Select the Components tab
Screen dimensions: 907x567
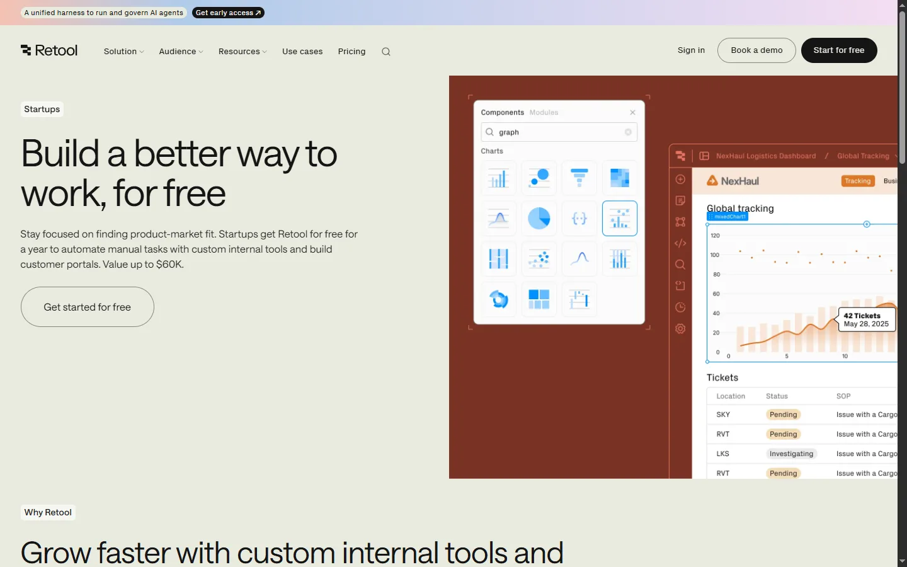point(502,113)
